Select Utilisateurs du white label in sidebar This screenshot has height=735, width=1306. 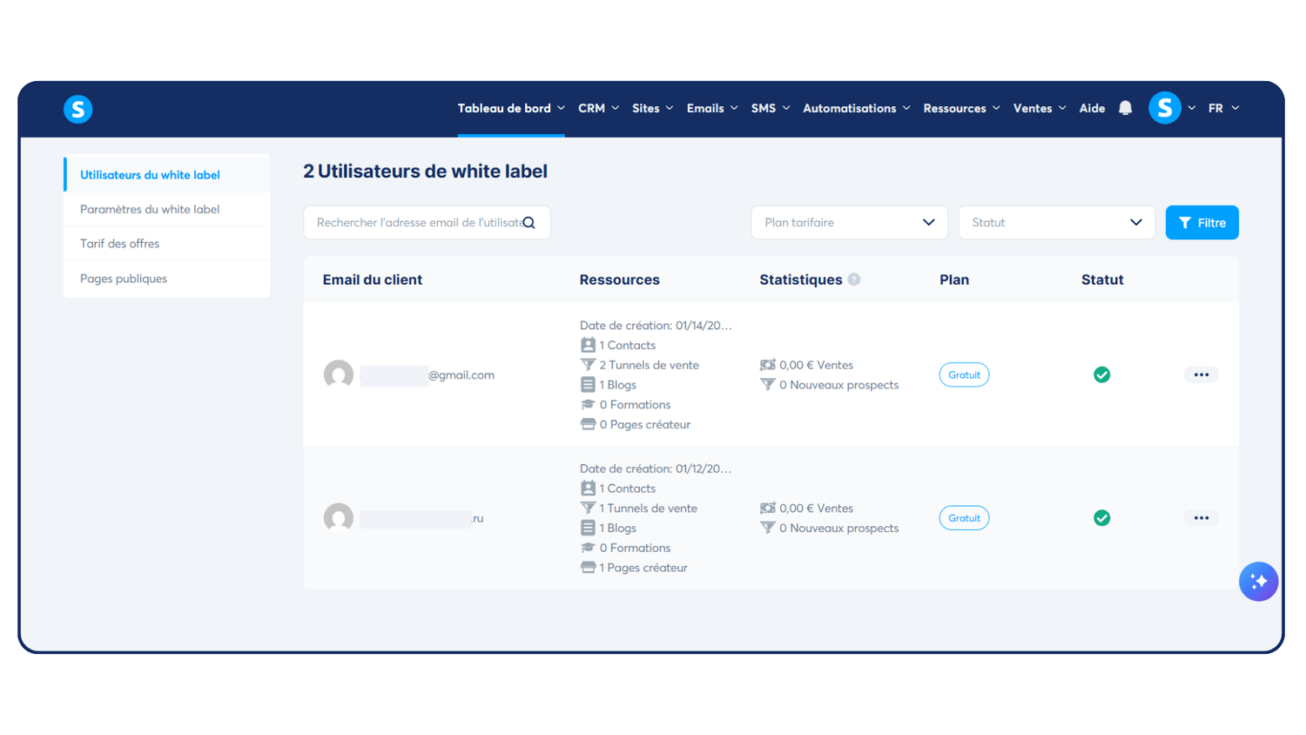coord(167,175)
